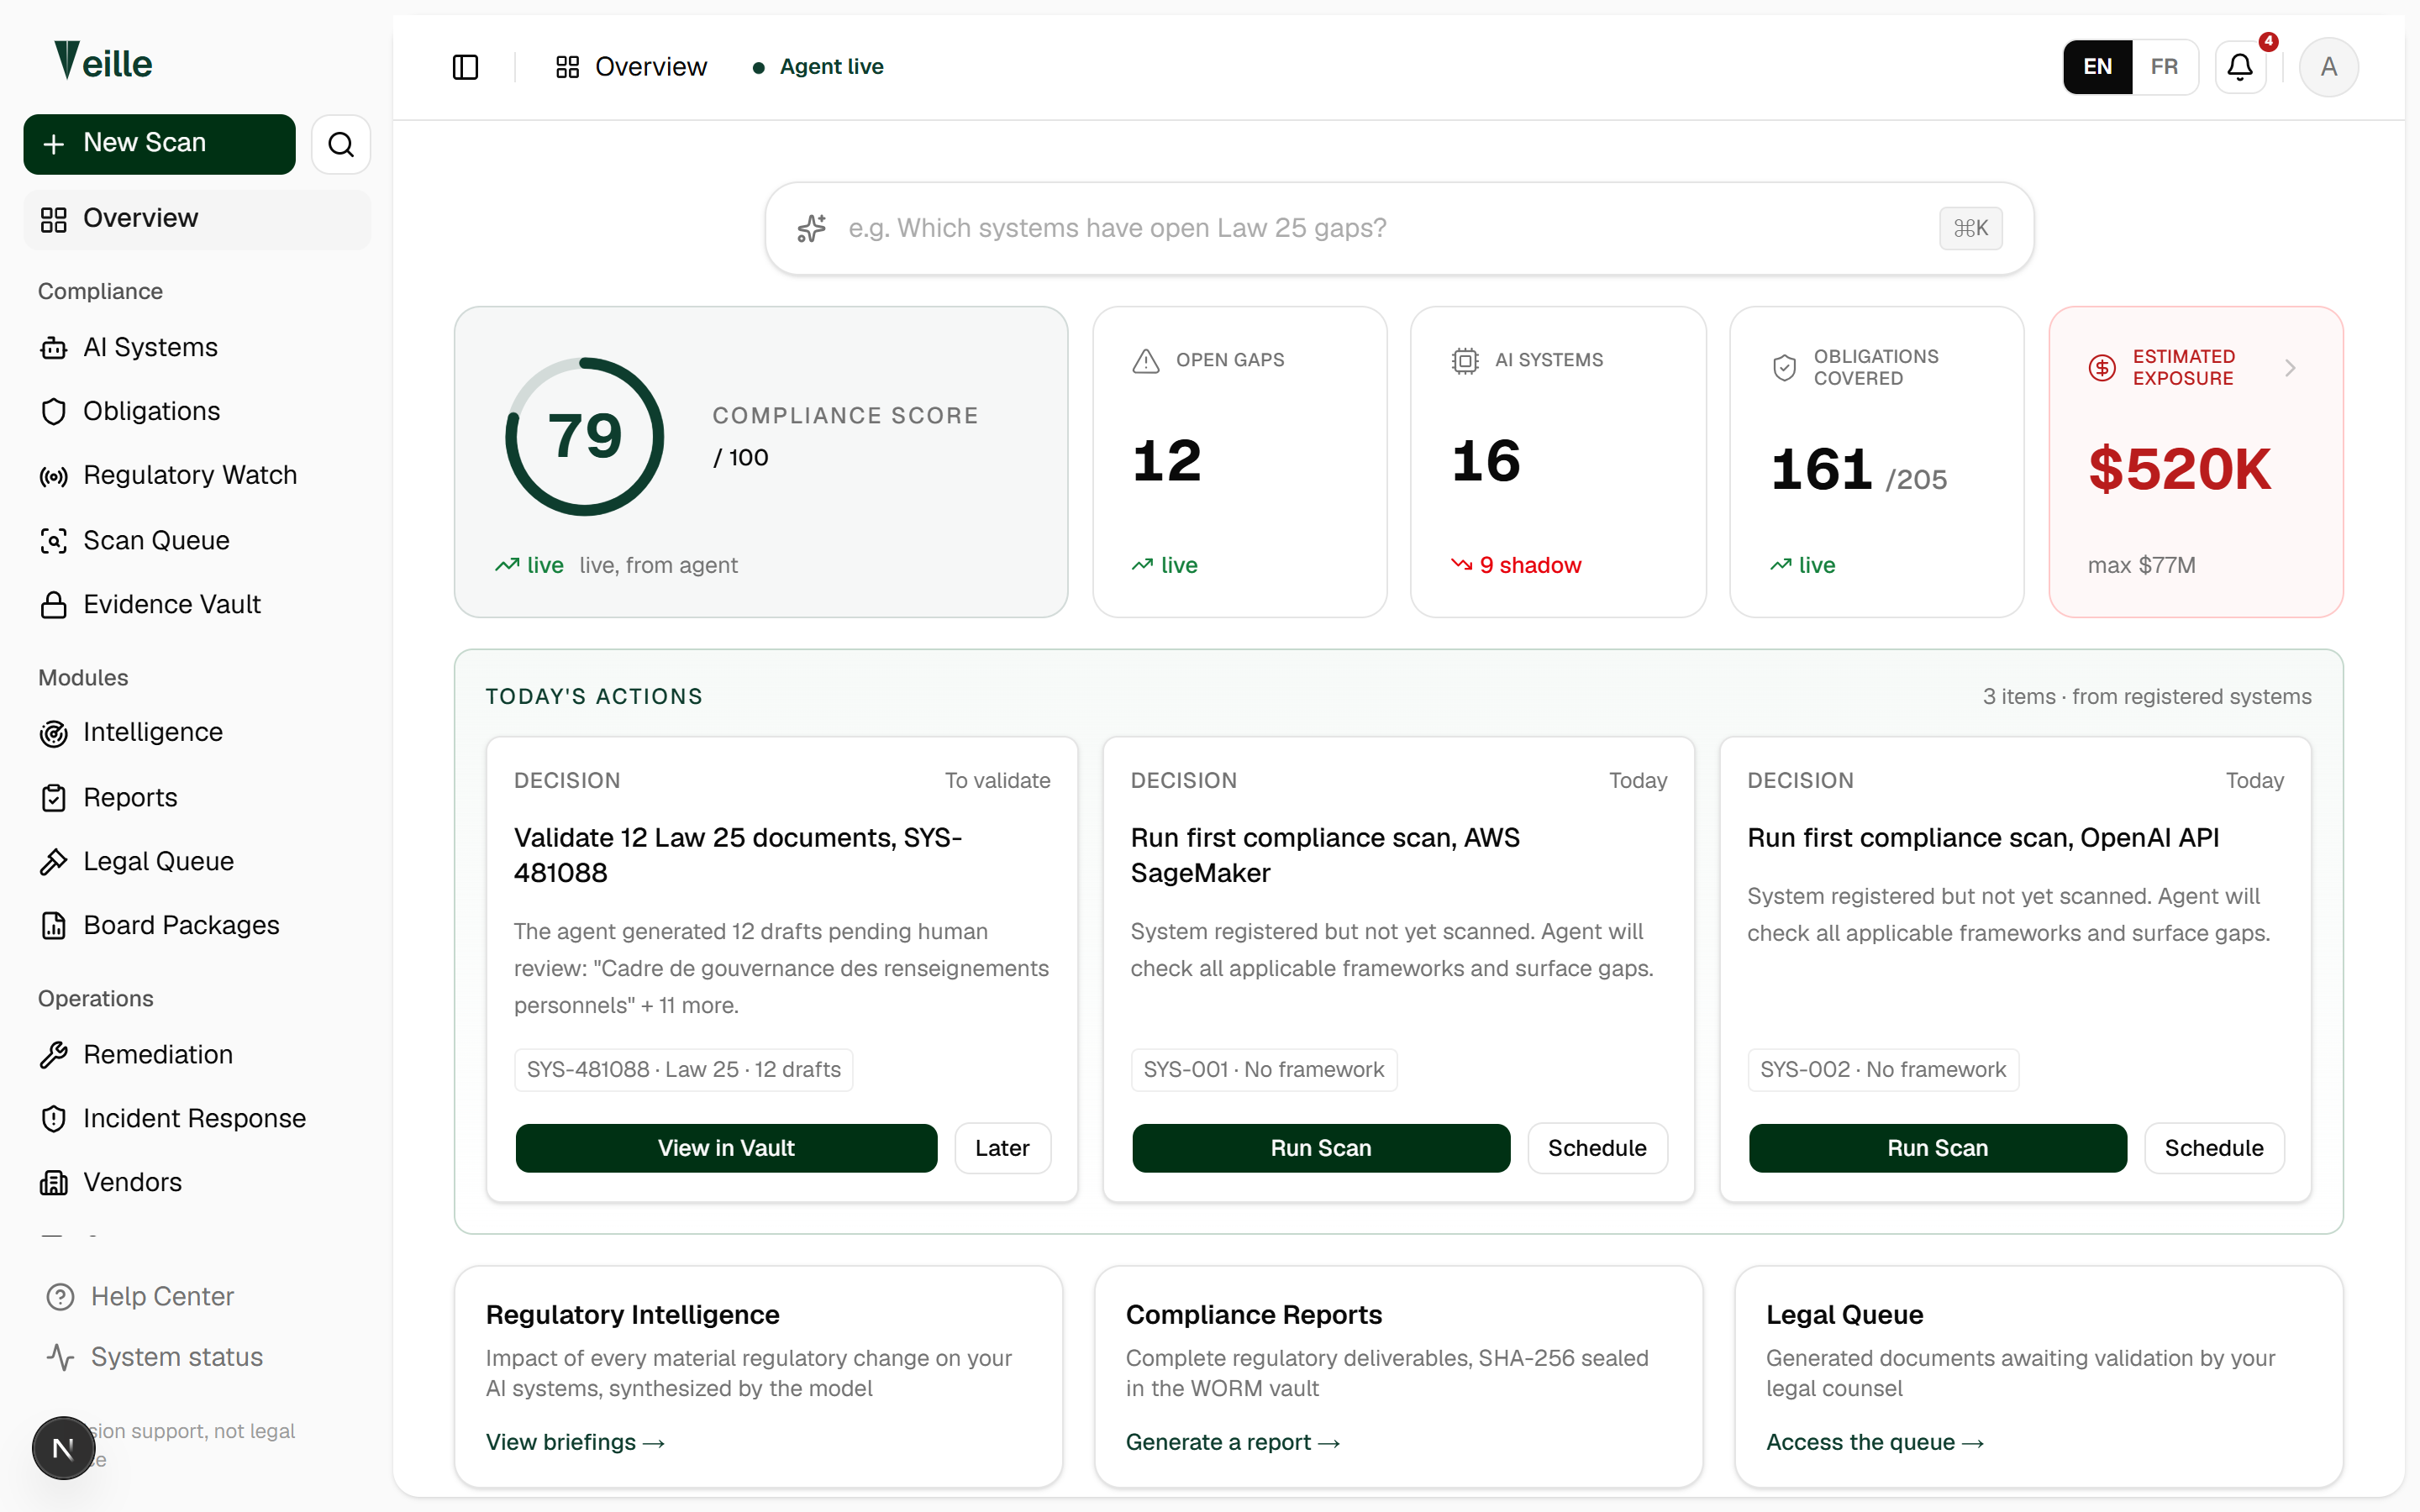Follow Generate a report link
The width and height of the screenshot is (2420, 1512).
[x=1232, y=1442]
